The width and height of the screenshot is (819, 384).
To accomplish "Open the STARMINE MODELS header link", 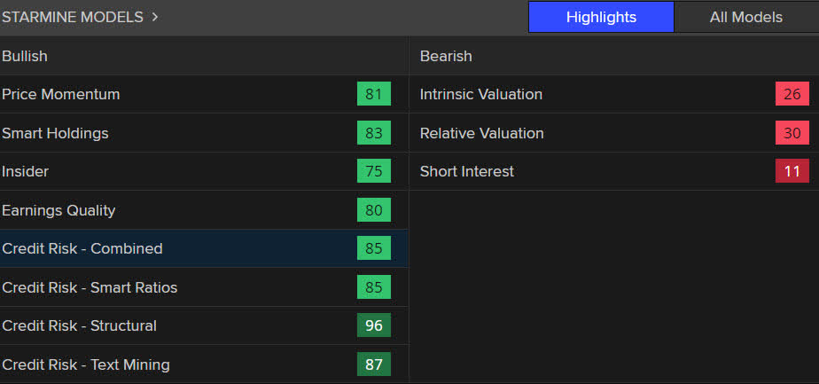I will pos(73,17).
